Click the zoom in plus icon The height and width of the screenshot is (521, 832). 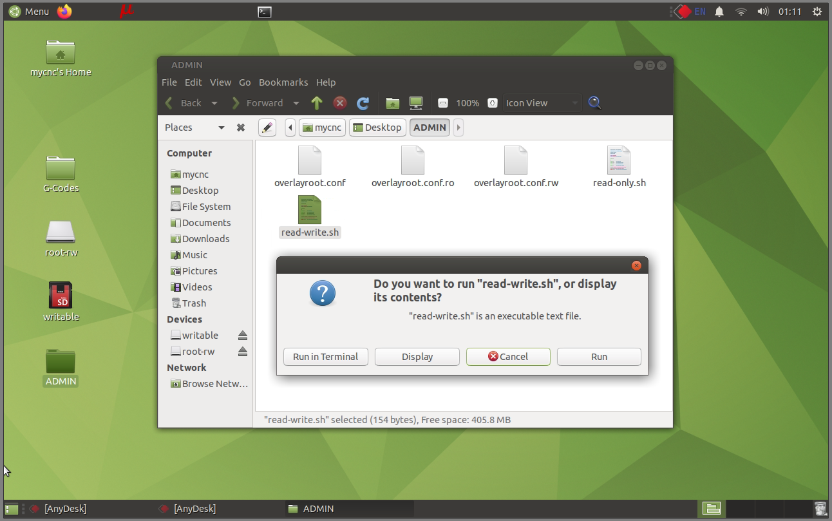coord(493,103)
